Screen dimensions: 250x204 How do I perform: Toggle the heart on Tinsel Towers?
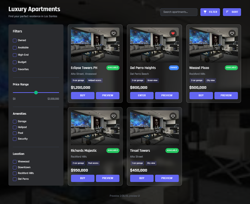(x=173, y=116)
